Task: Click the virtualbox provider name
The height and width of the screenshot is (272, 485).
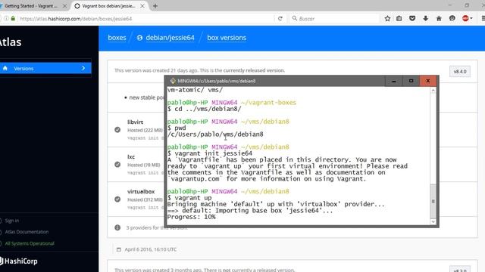Action: 141,191
